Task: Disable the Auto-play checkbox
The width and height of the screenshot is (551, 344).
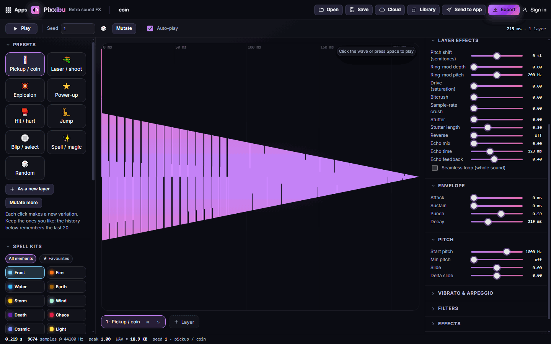Action: point(150,29)
